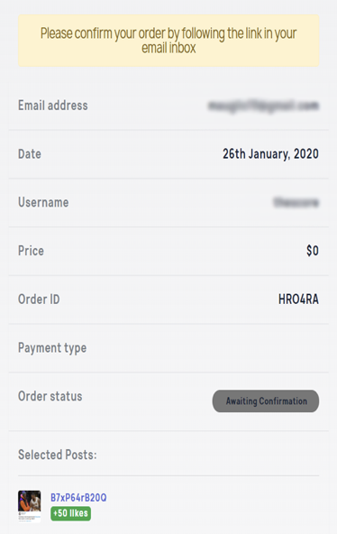The image size is (337, 534).
Task: Click the Payment type row label
Action: (52, 348)
